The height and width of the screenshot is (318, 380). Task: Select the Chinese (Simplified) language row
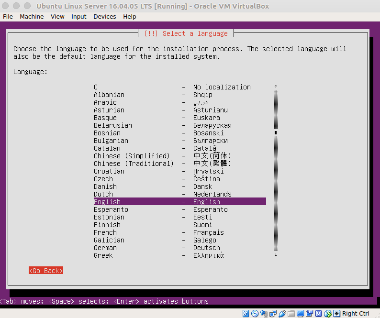click(179, 156)
